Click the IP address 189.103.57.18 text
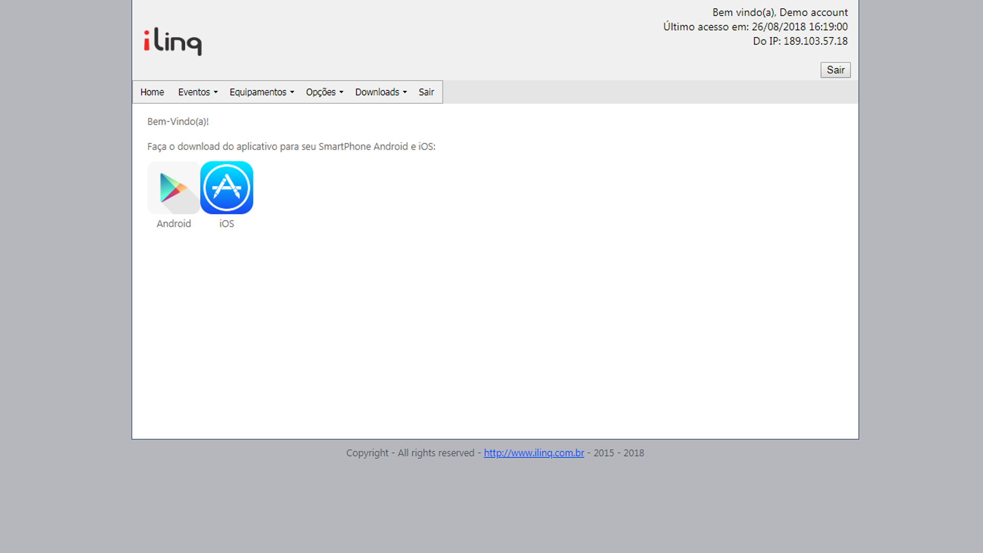Viewport: 983px width, 553px height. (x=815, y=41)
